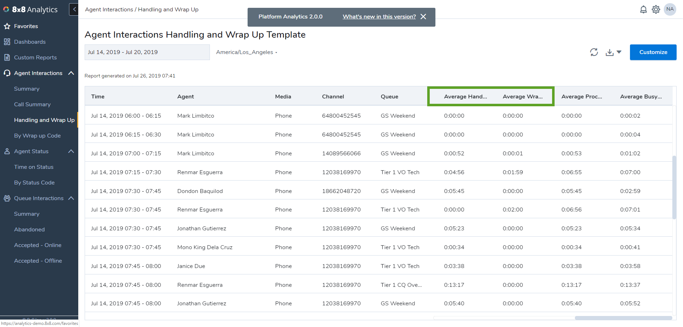
Task: Collapse the Queue Interactions section chevron
Action: (71, 198)
